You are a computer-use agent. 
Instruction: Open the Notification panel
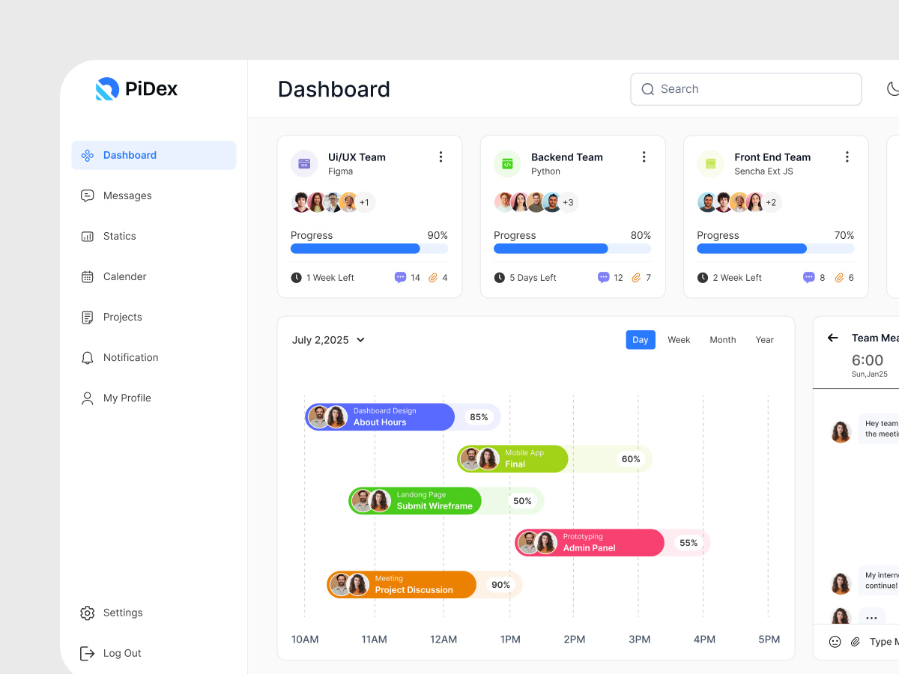pyautogui.click(x=131, y=357)
